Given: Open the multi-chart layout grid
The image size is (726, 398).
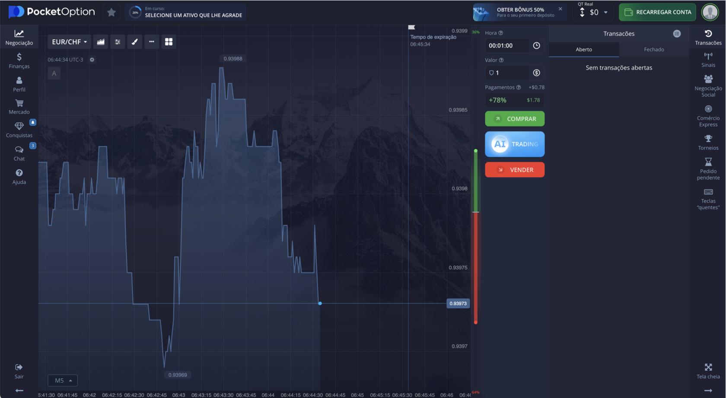Looking at the screenshot, I should (169, 42).
